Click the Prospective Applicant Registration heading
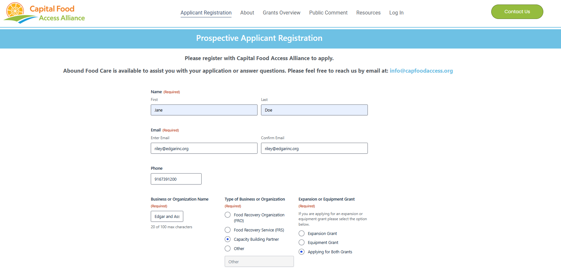This screenshot has height=270, width=561. 259,38
